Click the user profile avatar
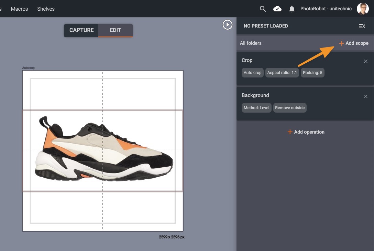 363,9
